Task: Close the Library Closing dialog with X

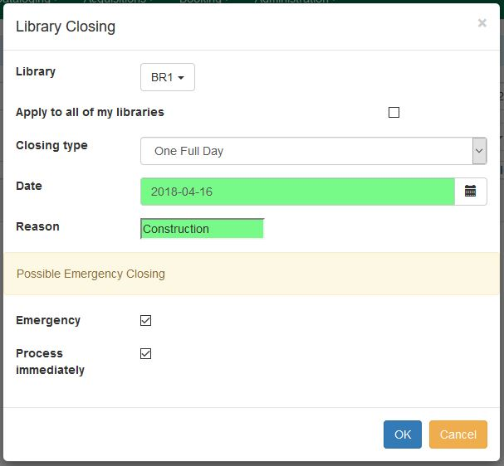Action: 482,24
